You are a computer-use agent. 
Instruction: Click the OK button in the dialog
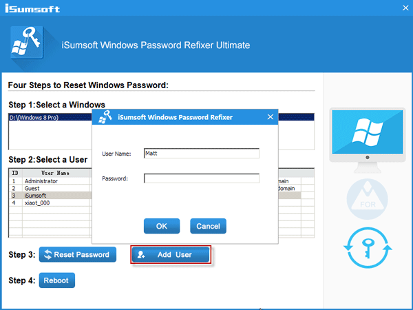162,226
